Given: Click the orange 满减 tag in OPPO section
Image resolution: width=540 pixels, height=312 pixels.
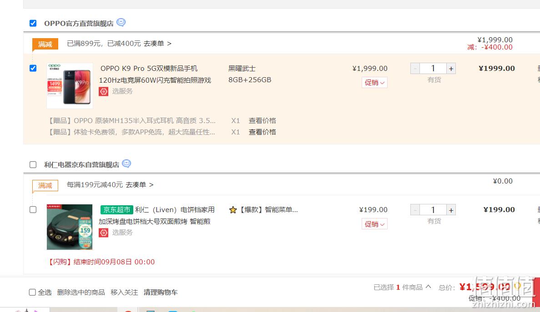Looking at the screenshot, I should [45, 44].
